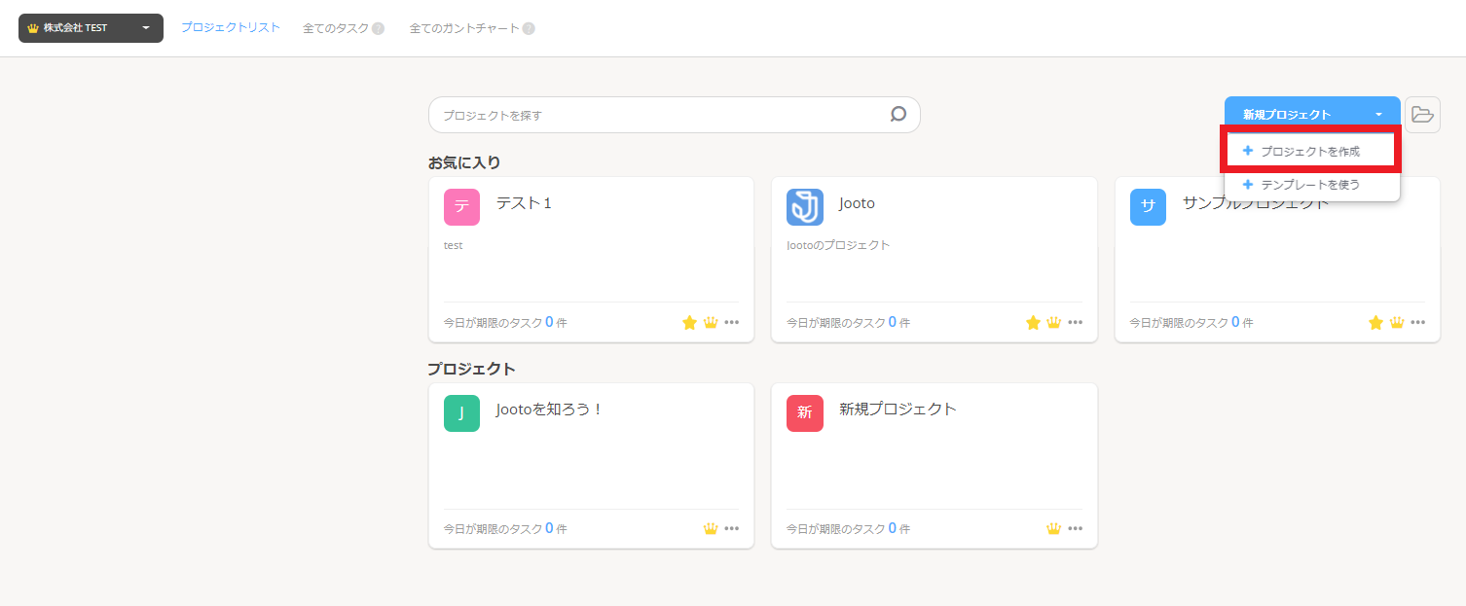Click crown icon on Jootoを知ろう！ card
The image size is (1466, 606).
(711, 528)
